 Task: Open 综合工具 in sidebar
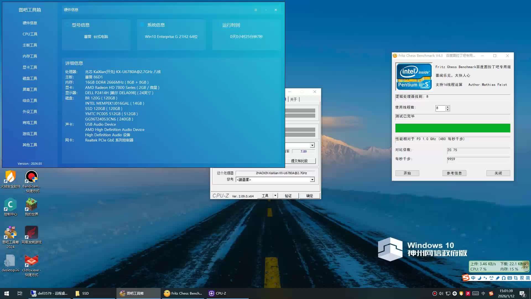coord(30,100)
